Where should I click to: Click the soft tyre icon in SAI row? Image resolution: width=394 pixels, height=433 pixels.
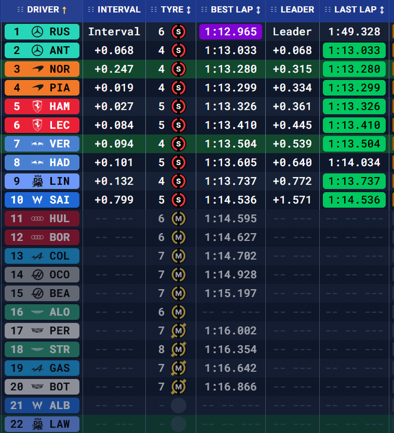coord(179,200)
